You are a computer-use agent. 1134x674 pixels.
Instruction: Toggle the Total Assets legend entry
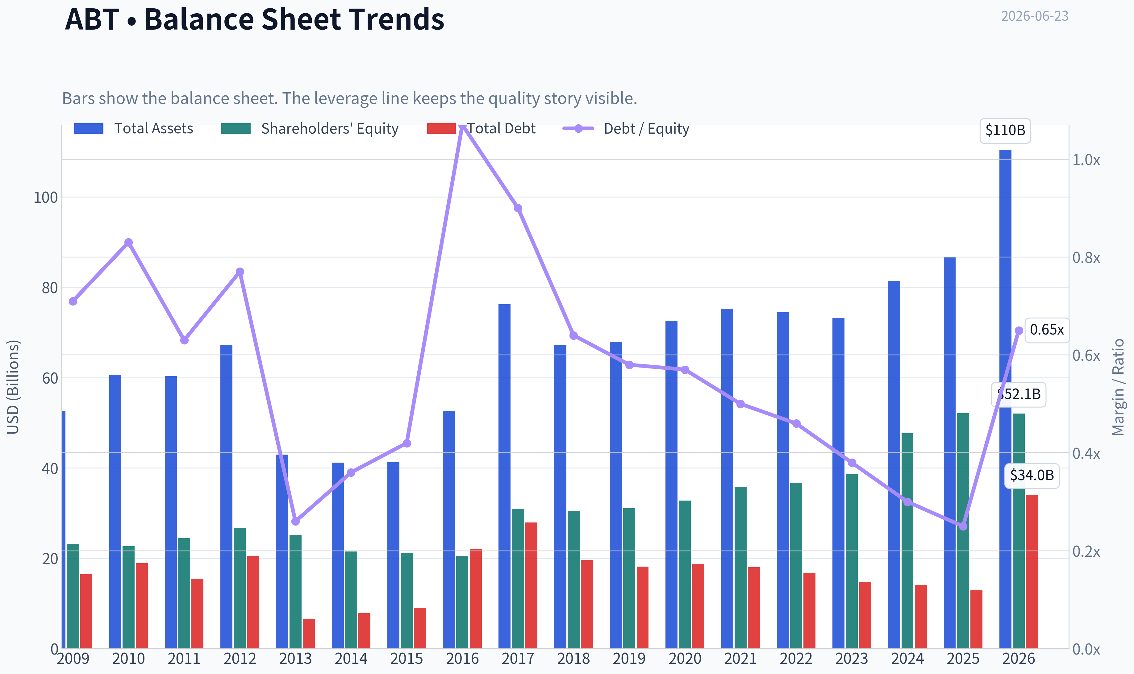point(134,128)
